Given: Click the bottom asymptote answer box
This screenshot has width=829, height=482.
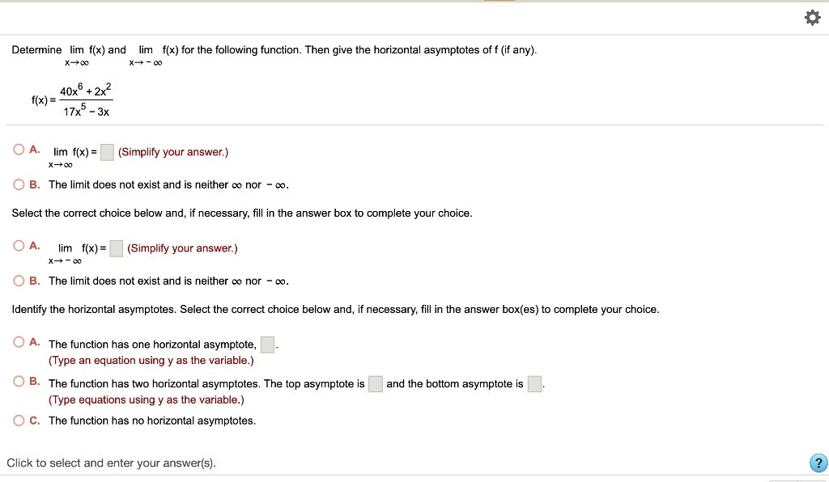Looking at the screenshot, I should coord(534,384).
